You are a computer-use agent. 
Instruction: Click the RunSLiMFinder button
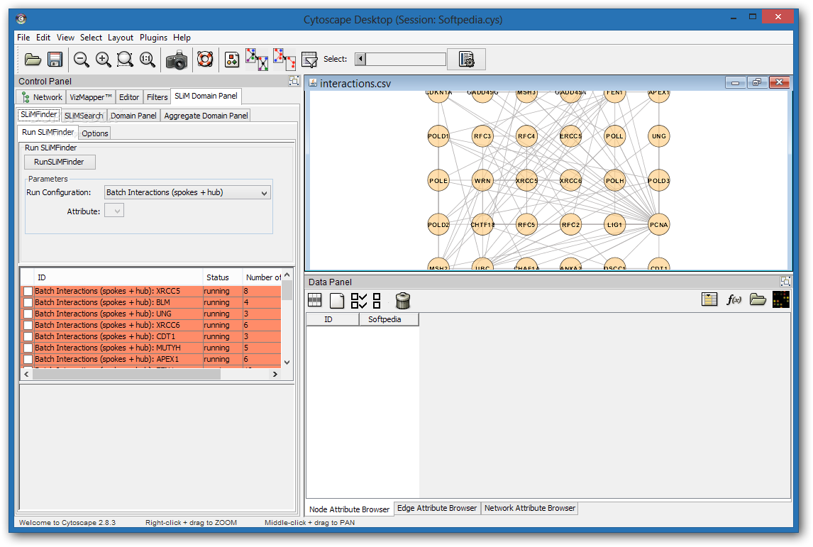point(59,162)
